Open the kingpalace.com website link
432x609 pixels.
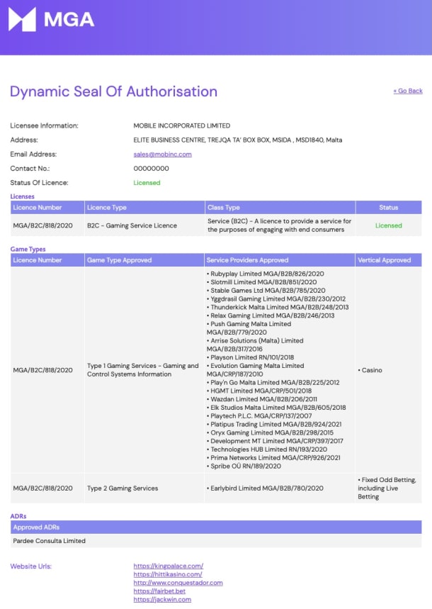168,566
